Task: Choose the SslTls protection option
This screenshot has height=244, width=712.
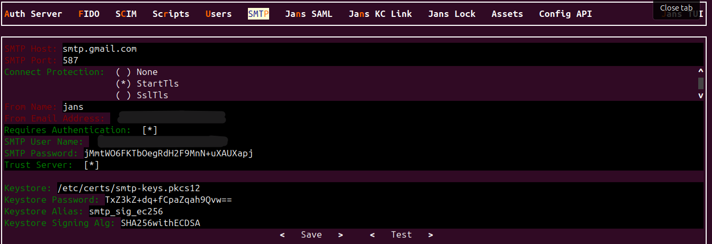Action: point(123,96)
